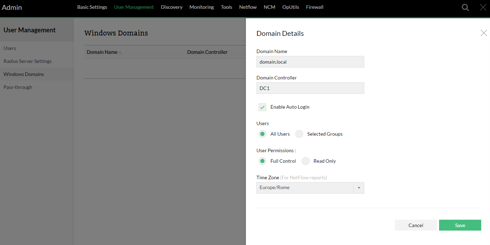Click the Domain Name sort arrow
Image resolution: width=490 pixels, height=245 pixels.
120,52
